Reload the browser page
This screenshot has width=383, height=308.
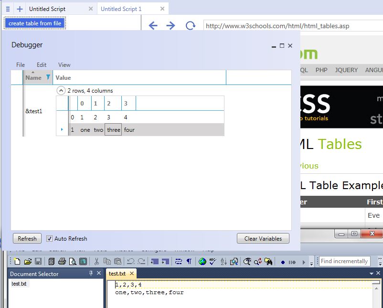pyautogui.click(x=190, y=25)
